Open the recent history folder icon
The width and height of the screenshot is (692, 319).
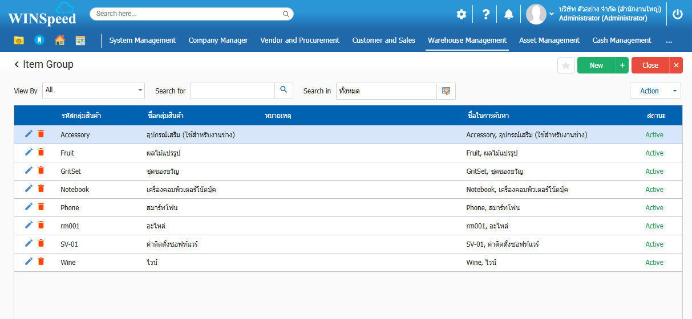[x=19, y=40]
